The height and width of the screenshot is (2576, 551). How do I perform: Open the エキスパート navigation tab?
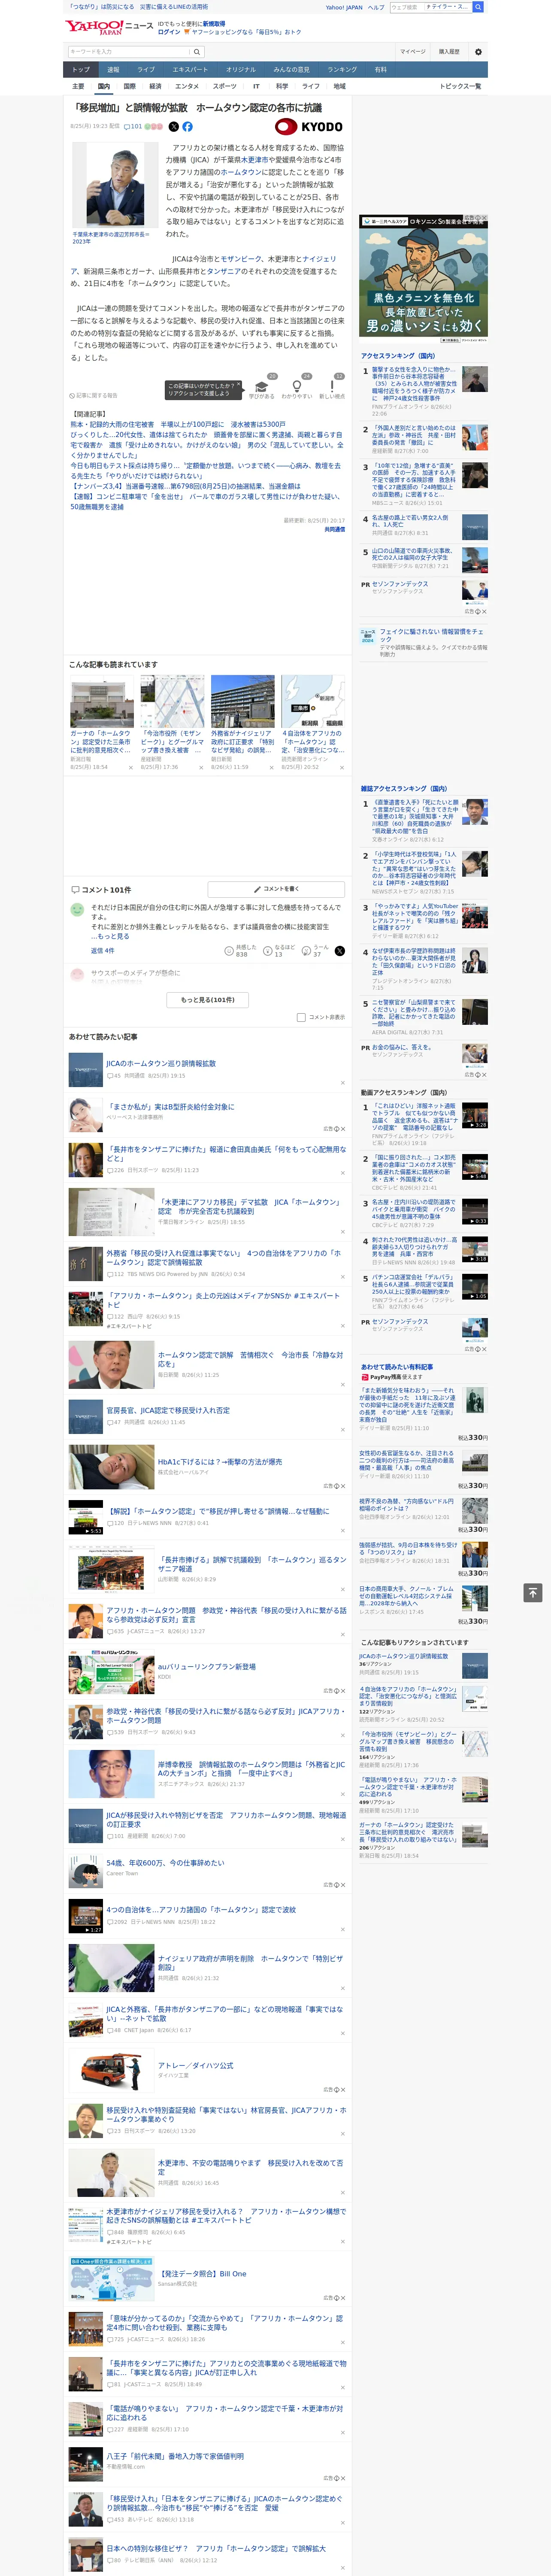pyautogui.click(x=190, y=70)
